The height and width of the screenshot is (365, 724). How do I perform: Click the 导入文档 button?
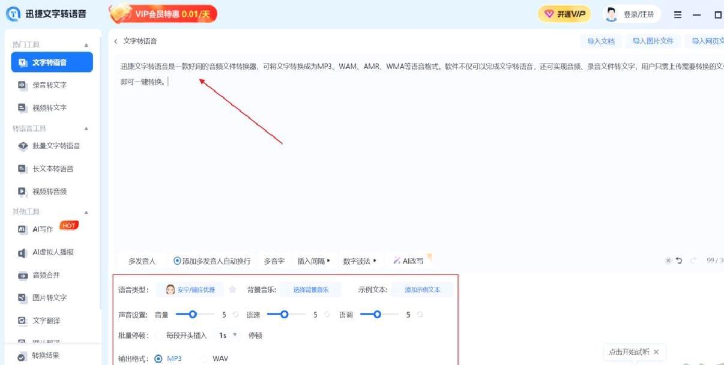pos(601,41)
